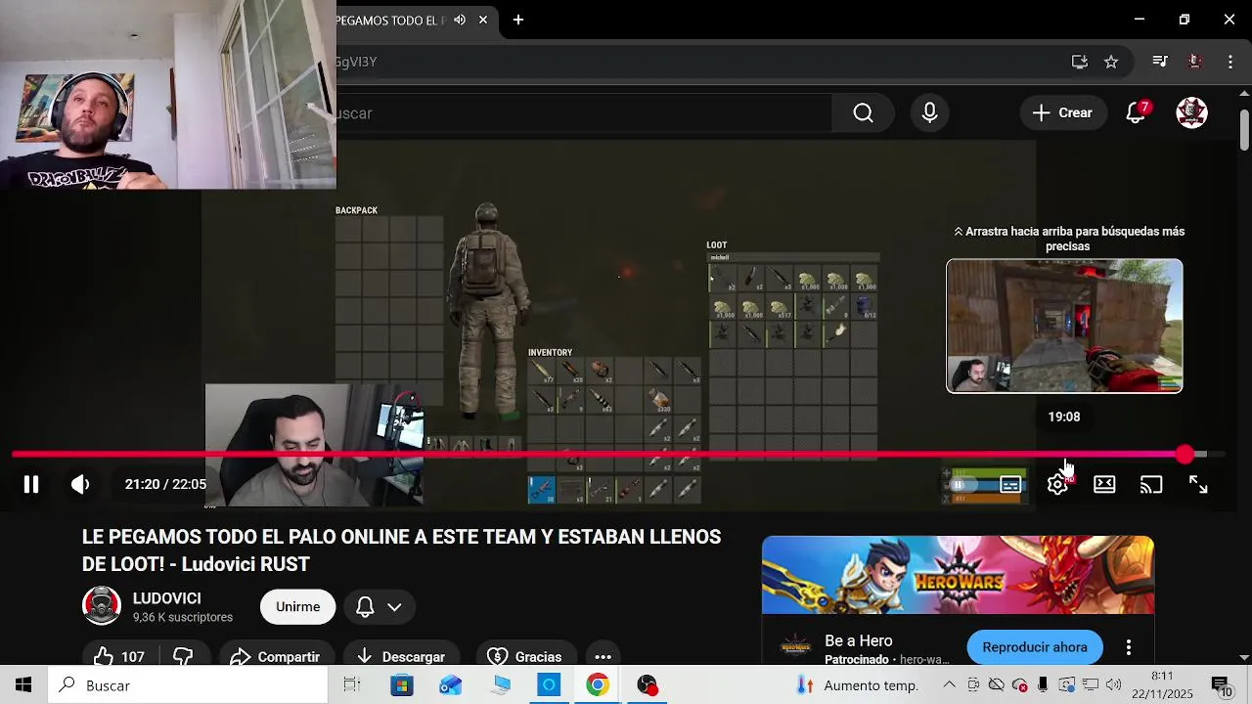
Task: Click the red progress bar scrubber handle
Action: click(x=1185, y=455)
